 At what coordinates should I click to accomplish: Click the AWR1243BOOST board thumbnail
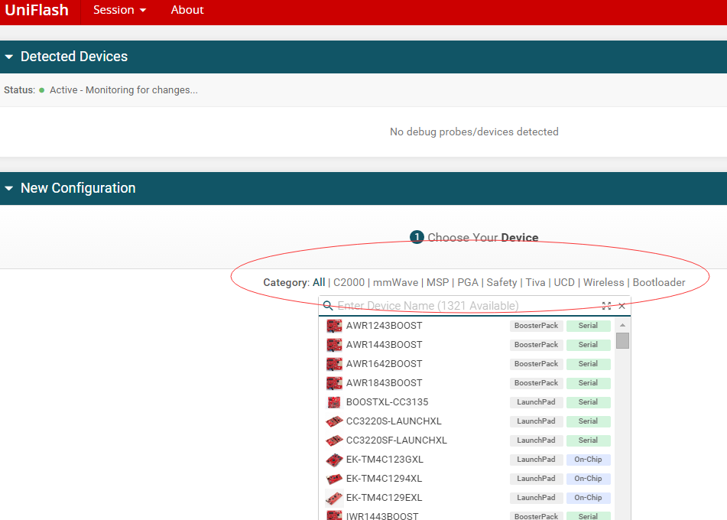(334, 326)
